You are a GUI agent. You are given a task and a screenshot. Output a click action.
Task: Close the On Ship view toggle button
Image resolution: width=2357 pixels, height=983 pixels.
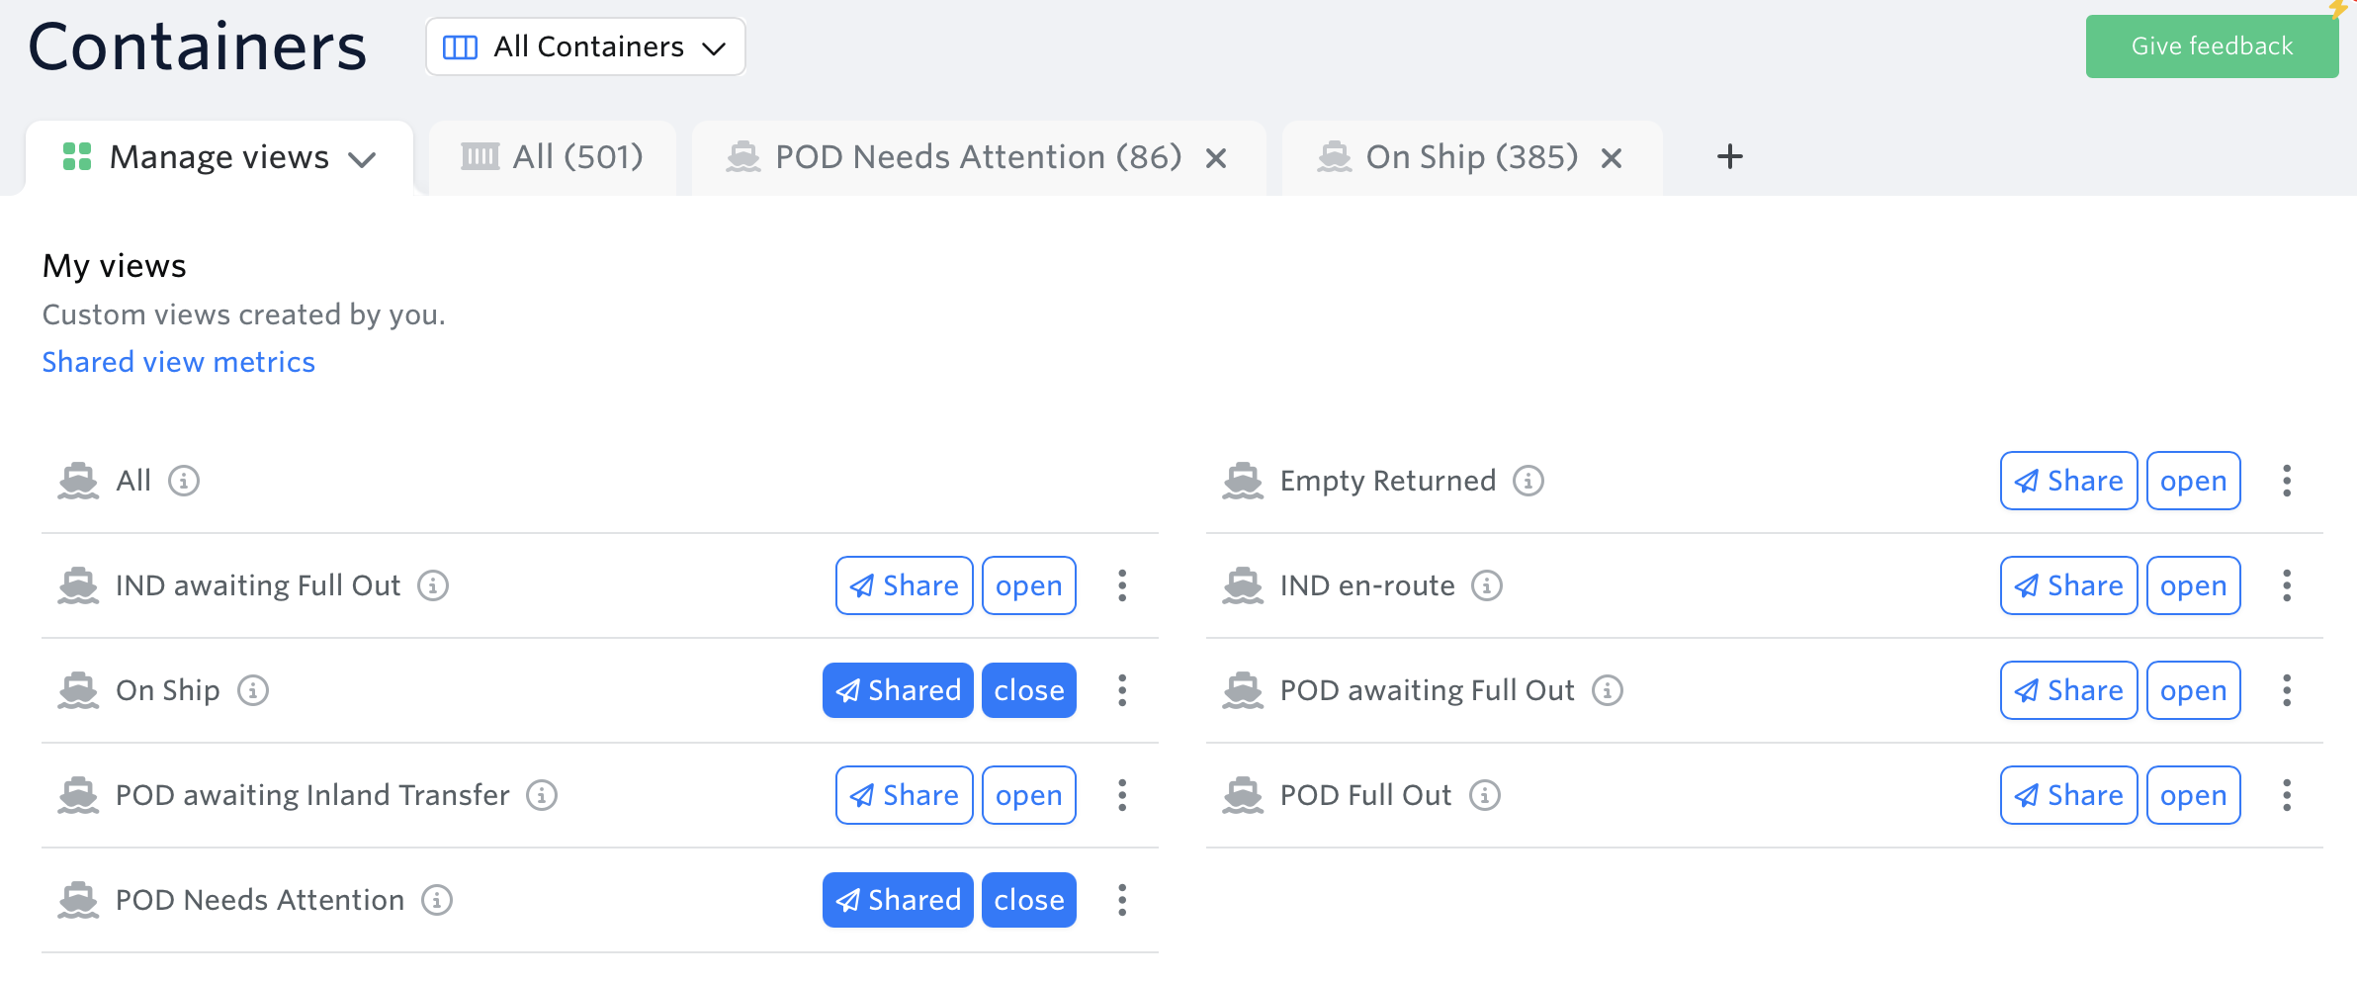click(1029, 690)
